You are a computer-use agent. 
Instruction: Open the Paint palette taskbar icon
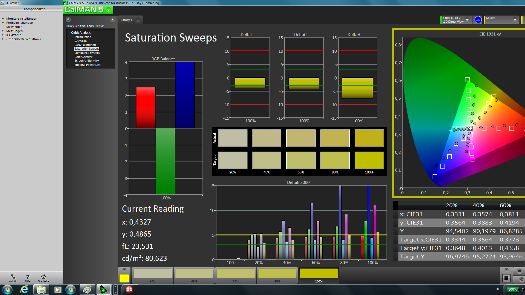click(87, 290)
